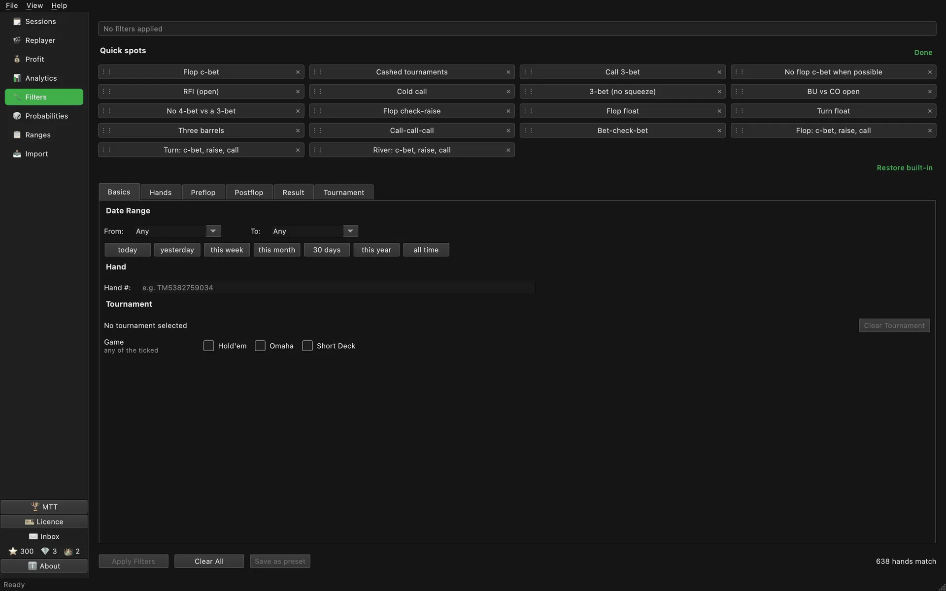946x591 pixels.
Task: Expand the From date dropdown
Action: click(213, 231)
